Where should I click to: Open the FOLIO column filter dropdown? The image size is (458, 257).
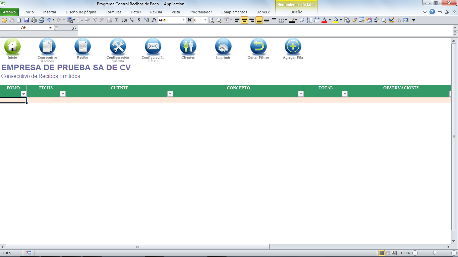coord(23,94)
